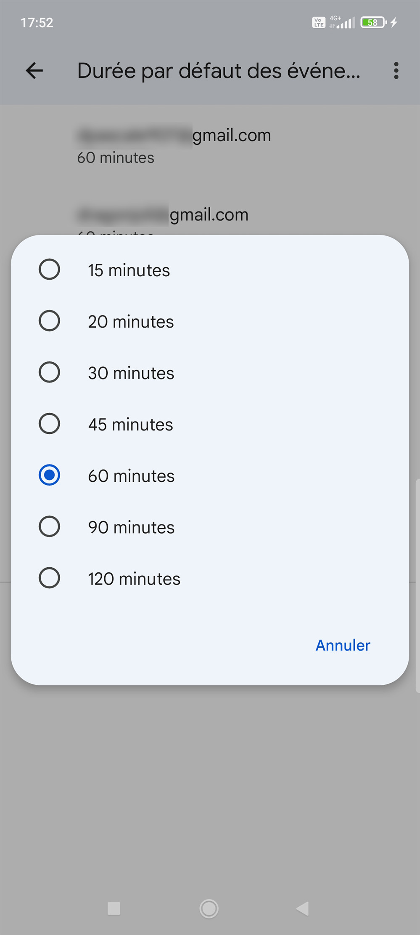This screenshot has height=935, width=420.
Task: Open the three-dot overflow menu
Action: click(396, 71)
